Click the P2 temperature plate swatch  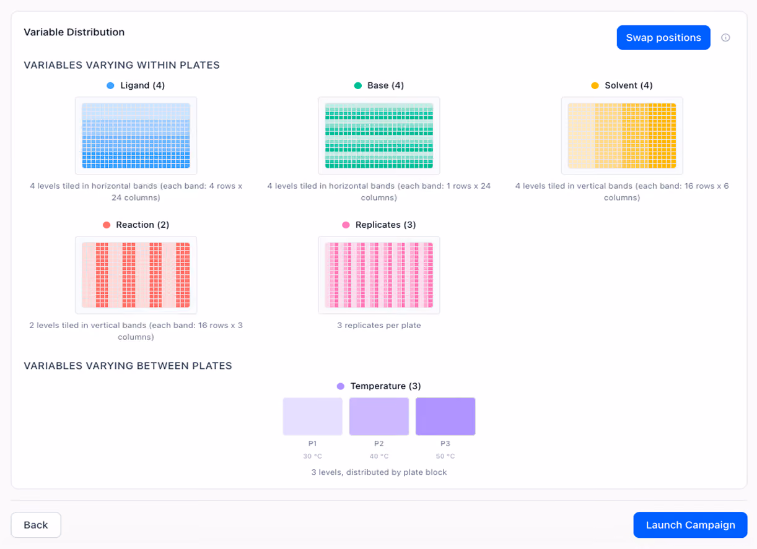tap(379, 417)
